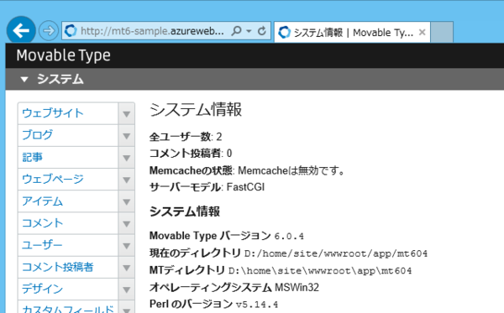Go back using the browser back arrow
The width and height of the screenshot is (504, 313).
[x=21, y=31]
